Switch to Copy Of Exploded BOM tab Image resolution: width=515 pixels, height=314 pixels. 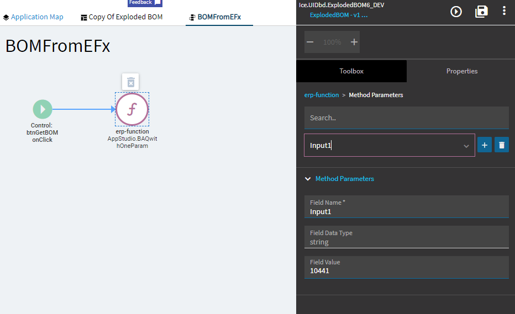pos(122,17)
